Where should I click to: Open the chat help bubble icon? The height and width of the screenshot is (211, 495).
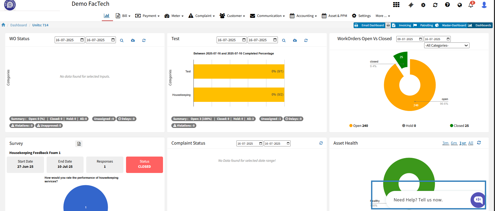tap(478, 200)
